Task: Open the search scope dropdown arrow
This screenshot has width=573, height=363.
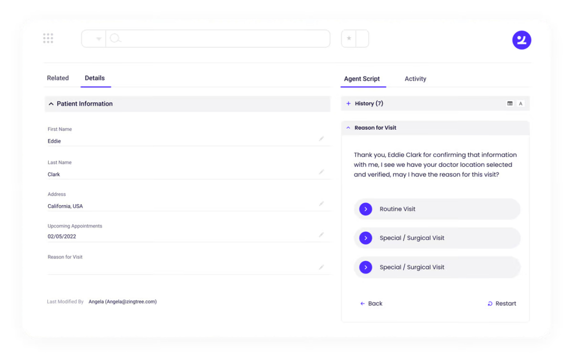Action: (99, 39)
